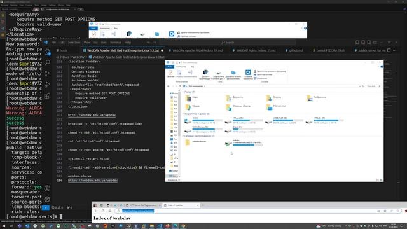
Task: Click browser address bar URL
Action: 138,211
